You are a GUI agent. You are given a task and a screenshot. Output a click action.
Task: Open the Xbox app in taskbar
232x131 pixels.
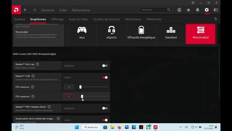click(148, 127)
